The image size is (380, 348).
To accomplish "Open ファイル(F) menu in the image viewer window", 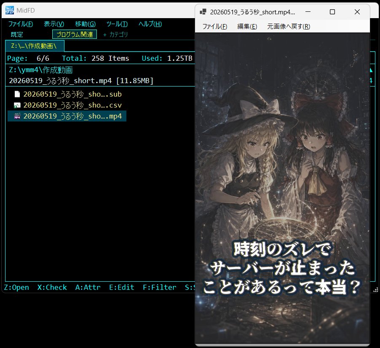I will tap(215, 27).
